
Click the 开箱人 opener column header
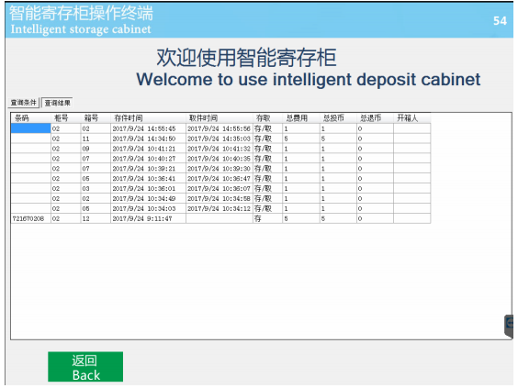pos(412,118)
